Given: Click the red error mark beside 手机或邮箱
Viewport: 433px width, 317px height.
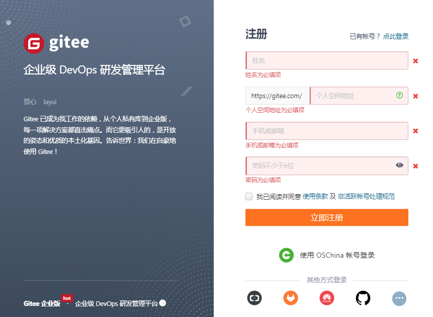Looking at the screenshot, I should [415, 131].
